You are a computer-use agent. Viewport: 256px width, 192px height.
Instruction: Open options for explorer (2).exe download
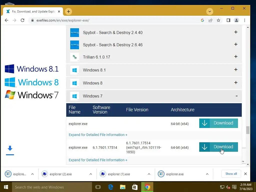click(91, 174)
